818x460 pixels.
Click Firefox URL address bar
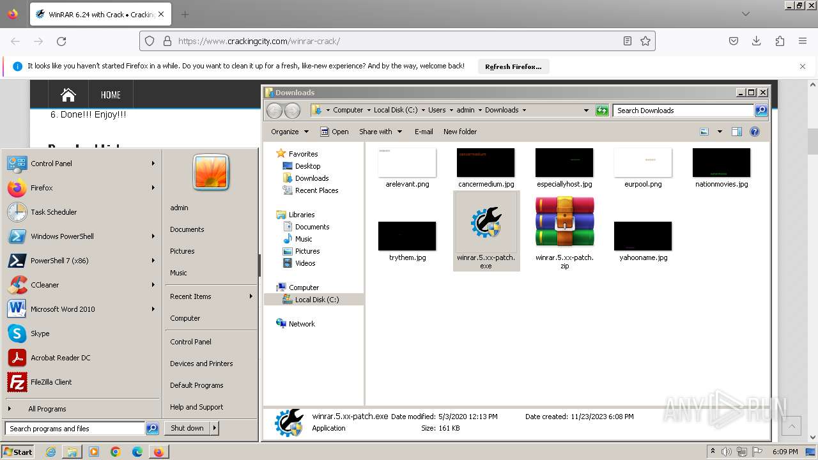(396, 41)
